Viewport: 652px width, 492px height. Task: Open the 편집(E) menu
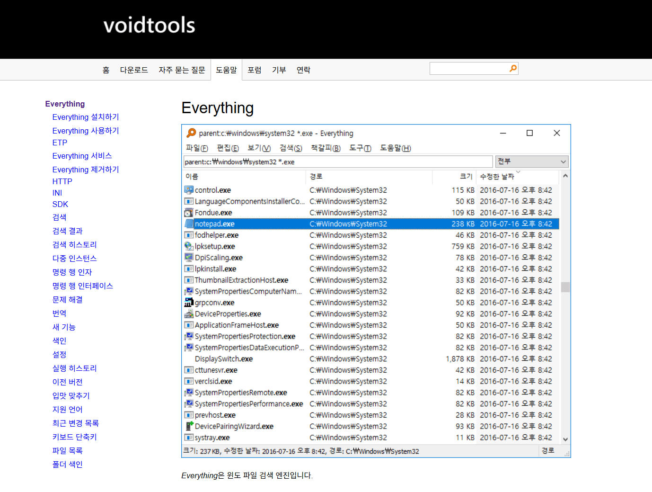click(228, 148)
